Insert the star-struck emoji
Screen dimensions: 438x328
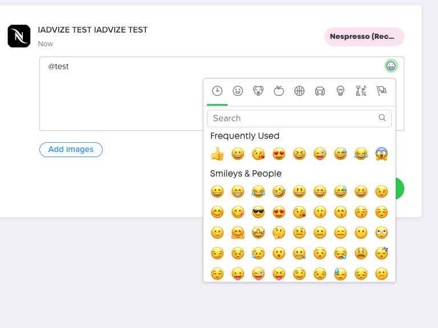click(258, 233)
